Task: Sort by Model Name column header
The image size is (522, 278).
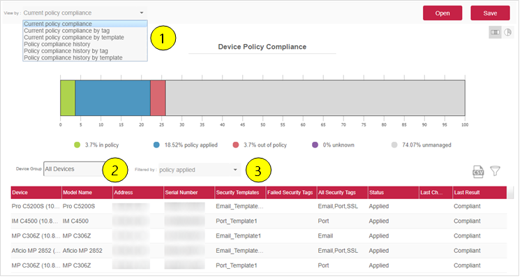Action: [x=87, y=193]
